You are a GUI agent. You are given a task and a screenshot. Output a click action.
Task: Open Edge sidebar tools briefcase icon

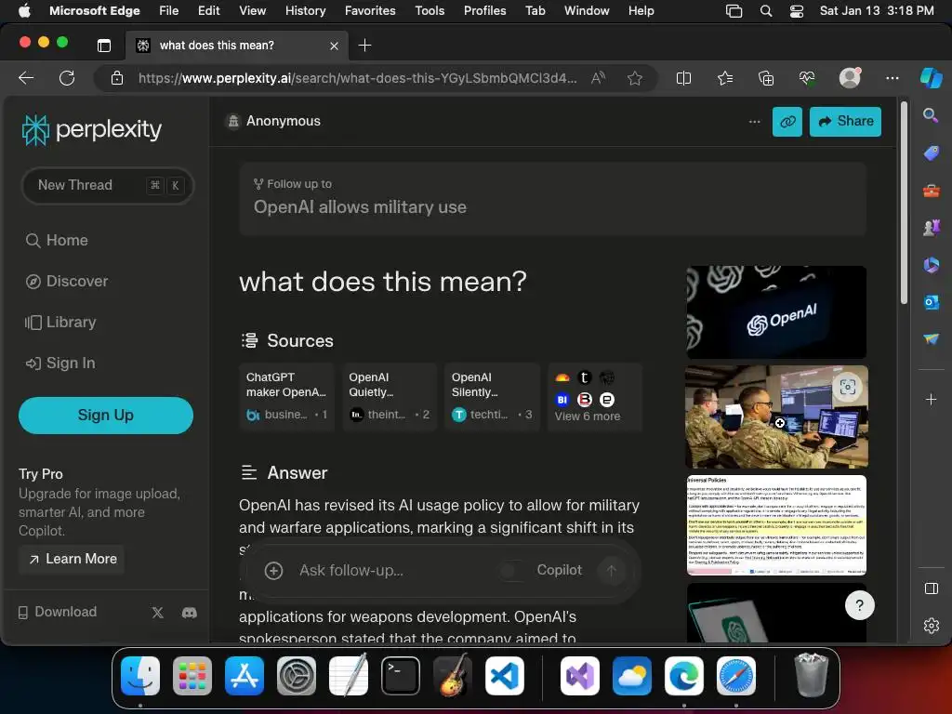[931, 191]
